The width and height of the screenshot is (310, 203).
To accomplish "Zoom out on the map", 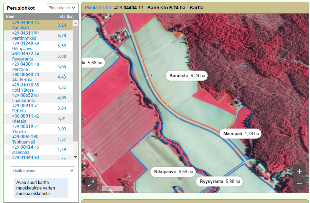I will click(299, 183).
